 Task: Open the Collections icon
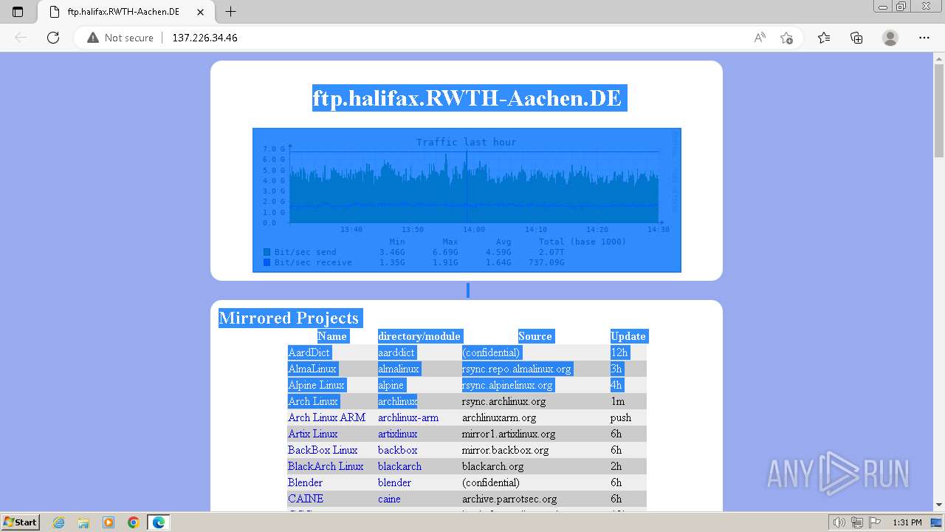pyautogui.click(x=856, y=38)
